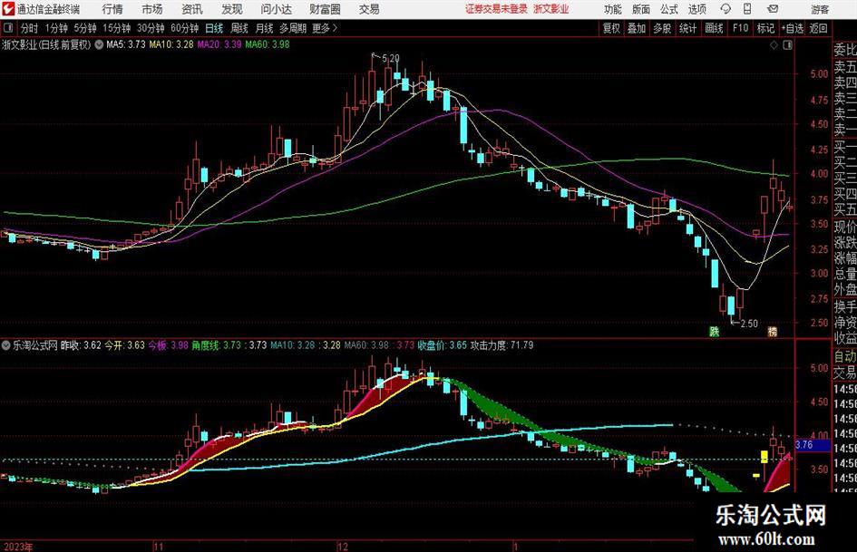Open the 行情 menu
The width and height of the screenshot is (857, 552).
click(x=112, y=9)
